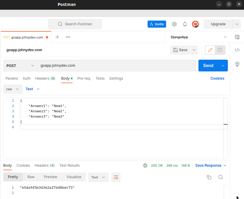
Task: Open the Pre-req. tab
Action: [x=84, y=78]
